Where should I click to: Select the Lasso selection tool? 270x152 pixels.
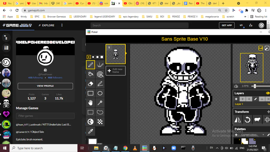click(100, 112)
